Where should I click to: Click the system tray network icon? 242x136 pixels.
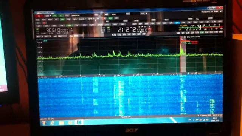pos(204,120)
